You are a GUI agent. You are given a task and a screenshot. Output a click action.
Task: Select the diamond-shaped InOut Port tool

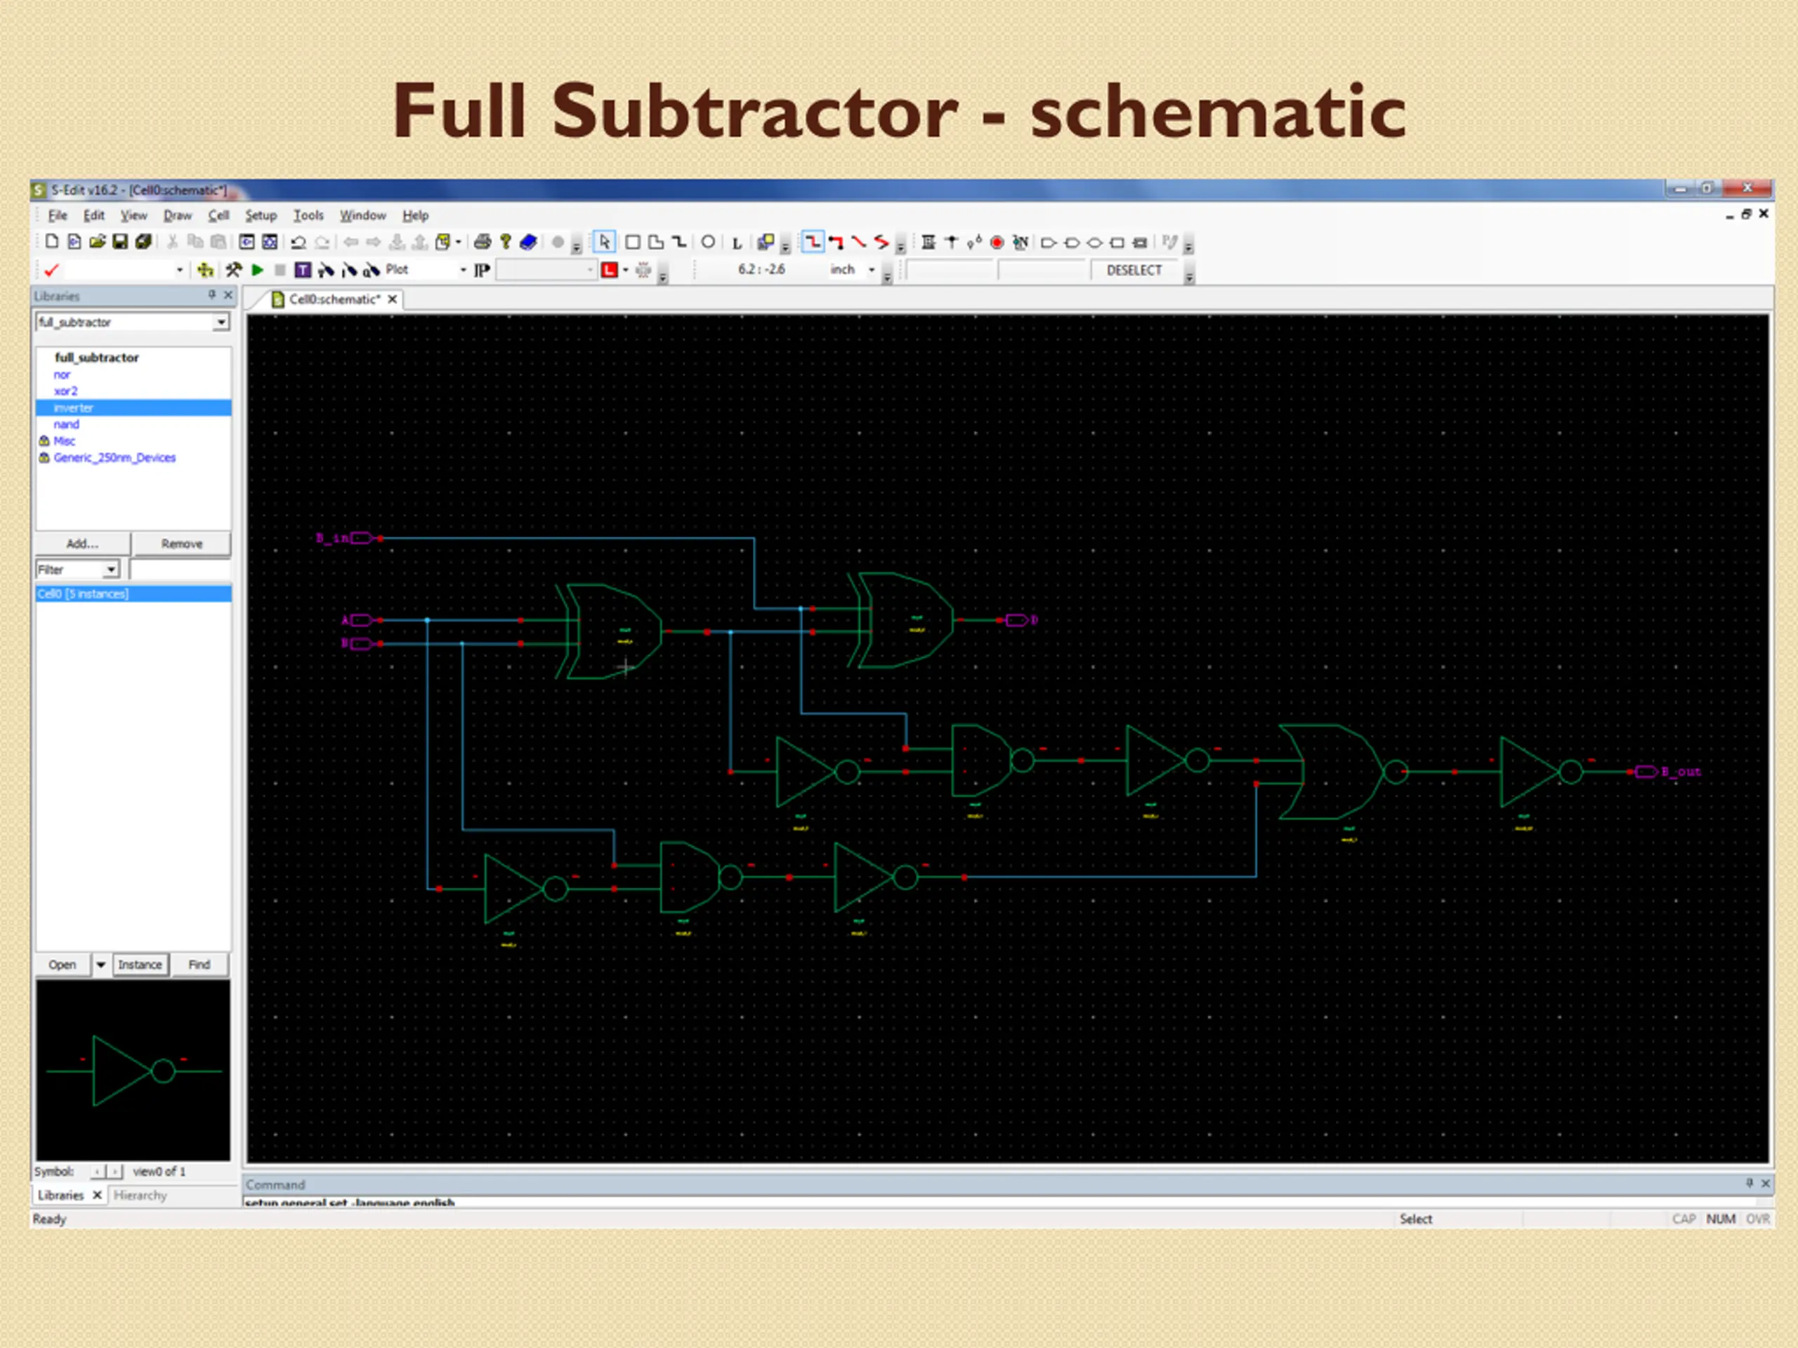tap(1094, 242)
